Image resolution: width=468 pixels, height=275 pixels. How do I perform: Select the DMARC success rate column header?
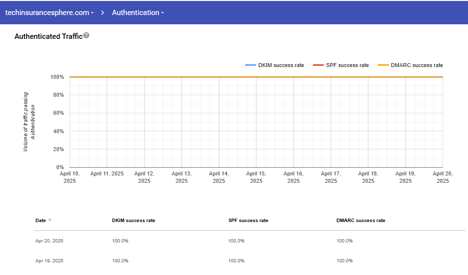361,221
